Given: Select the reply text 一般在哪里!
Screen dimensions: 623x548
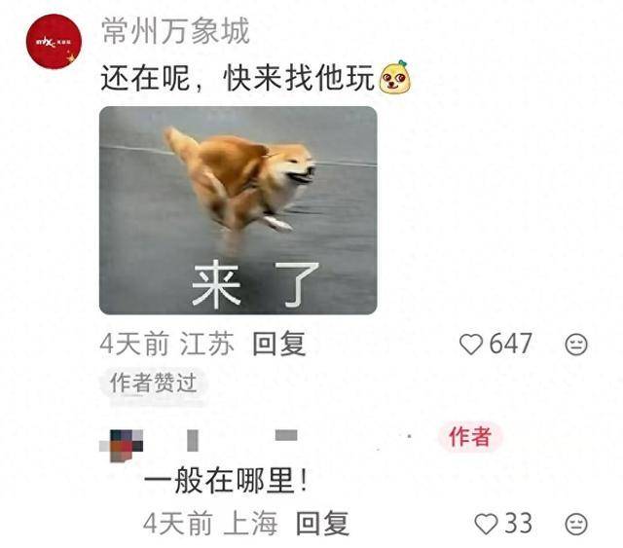Looking at the screenshot, I should tap(225, 481).
